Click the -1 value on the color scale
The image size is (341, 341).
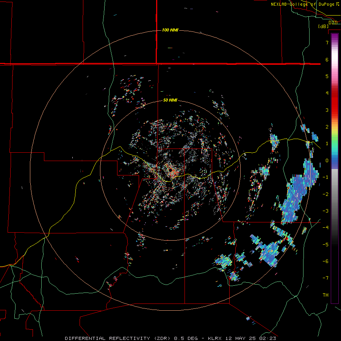coord(325,177)
